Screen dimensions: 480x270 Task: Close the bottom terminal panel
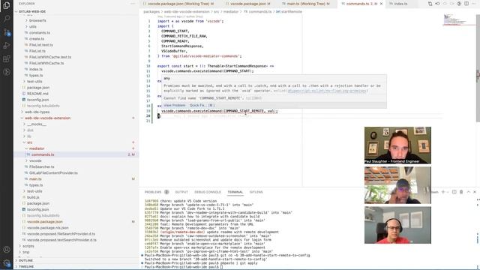[475, 192]
